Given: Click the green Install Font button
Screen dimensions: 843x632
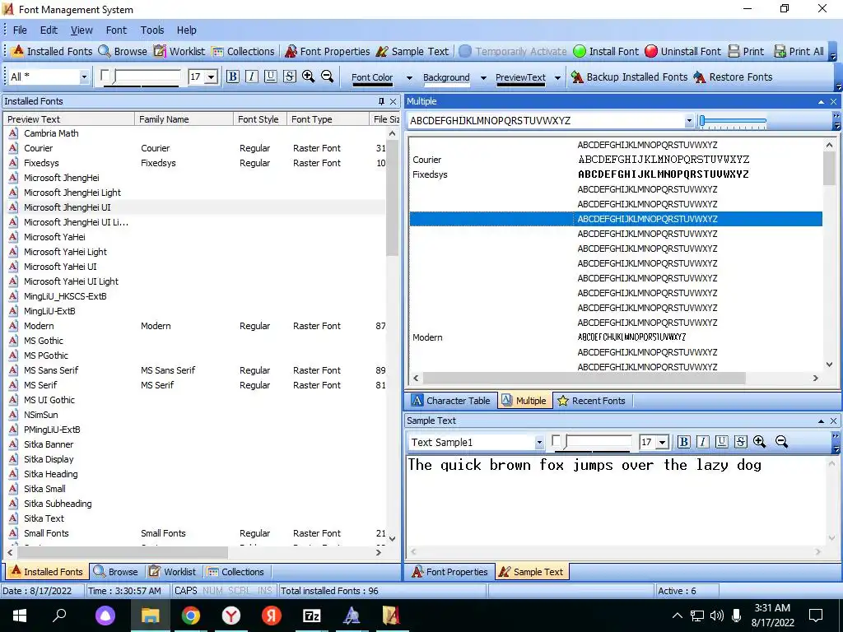Looking at the screenshot, I should pyautogui.click(x=605, y=51).
